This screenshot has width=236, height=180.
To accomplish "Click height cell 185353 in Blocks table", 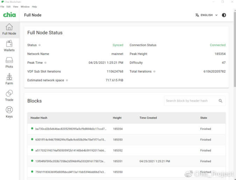I will coord(118,140).
